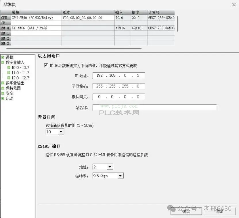Click the green icon beside I2.0 - I2.7
The width and height of the screenshot is (239, 218).
point(9,78)
